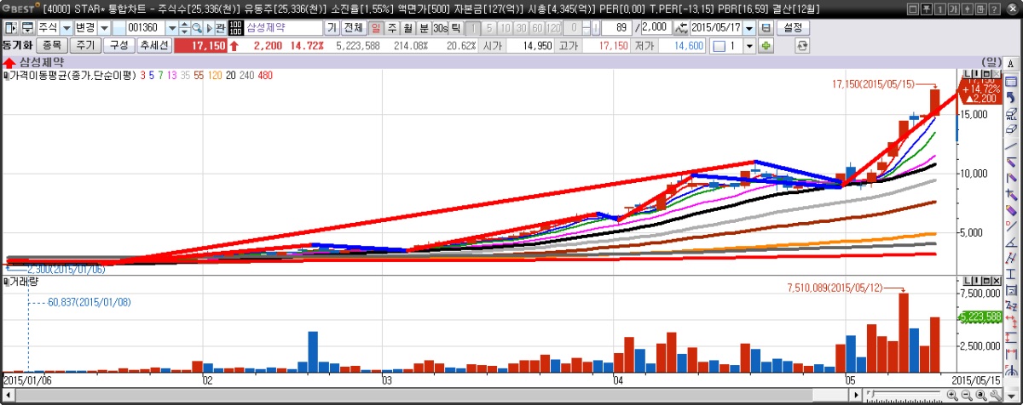
Task: Click the 주기 tab button
Action: point(85,46)
